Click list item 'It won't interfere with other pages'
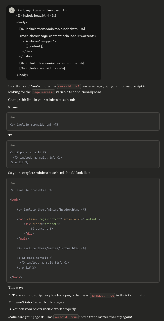 coord(39,302)
